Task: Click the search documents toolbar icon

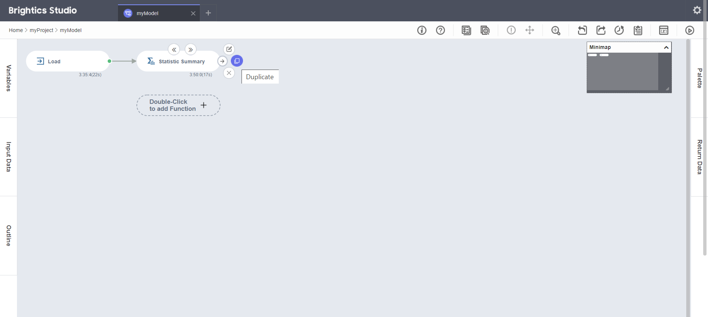Action: pyautogui.click(x=485, y=30)
